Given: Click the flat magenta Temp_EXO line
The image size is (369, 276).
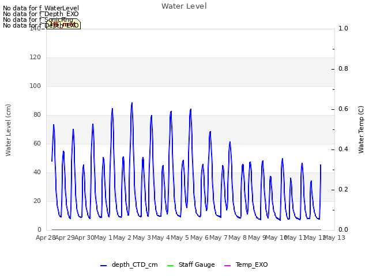Looking at the screenshot, I should click(x=186, y=229).
